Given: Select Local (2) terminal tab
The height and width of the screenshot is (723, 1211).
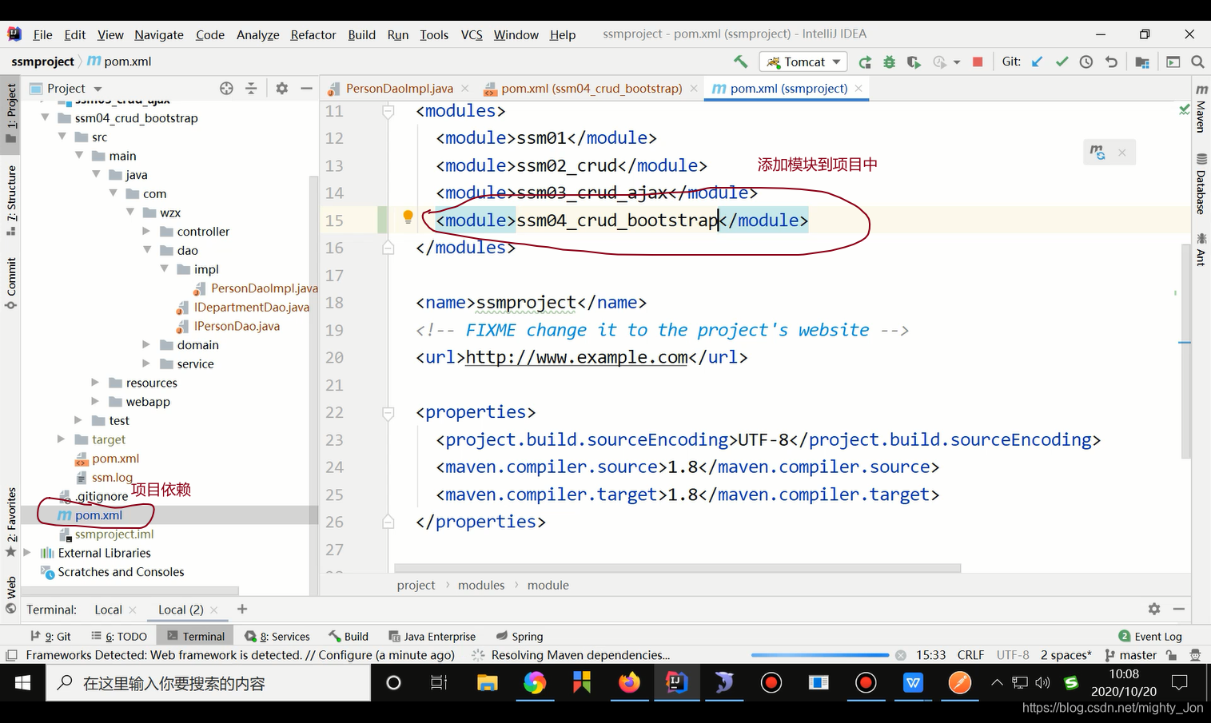Looking at the screenshot, I should pyautogui.click(x=181, y=610).
